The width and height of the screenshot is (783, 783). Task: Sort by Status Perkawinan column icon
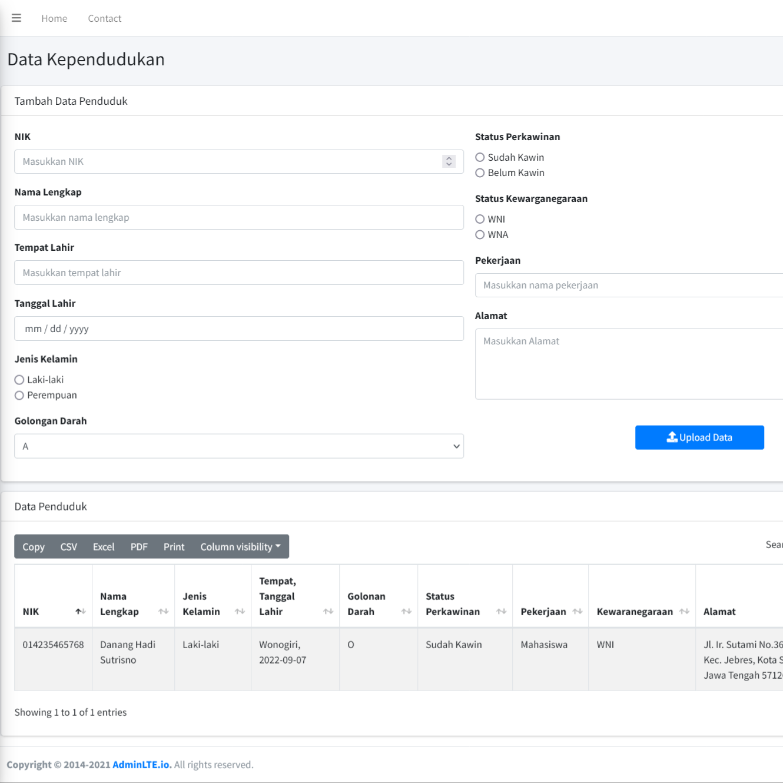(501, 612)
